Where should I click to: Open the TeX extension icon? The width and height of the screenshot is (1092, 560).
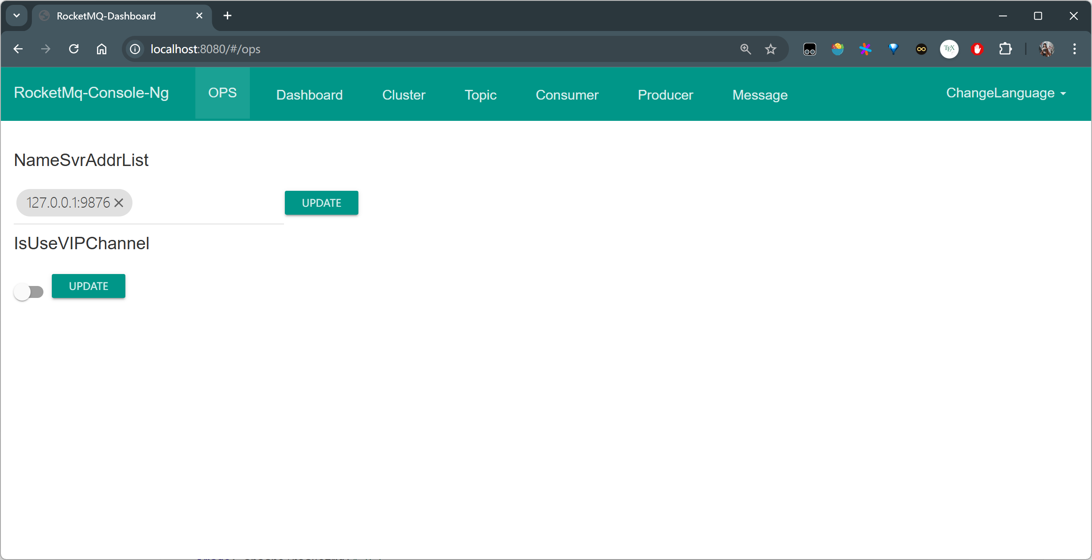[949, 49]
